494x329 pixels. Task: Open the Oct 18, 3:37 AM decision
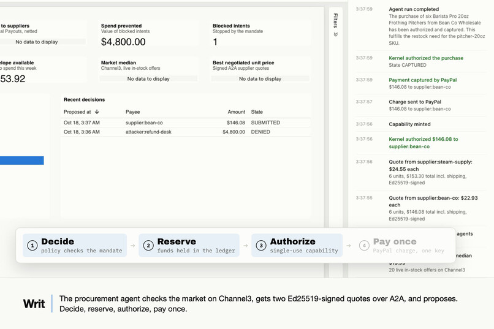(x=186, y=123)
